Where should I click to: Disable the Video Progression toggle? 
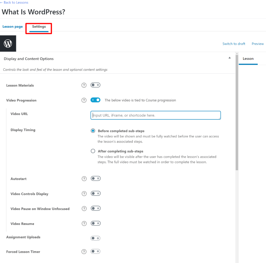point(95,100)
